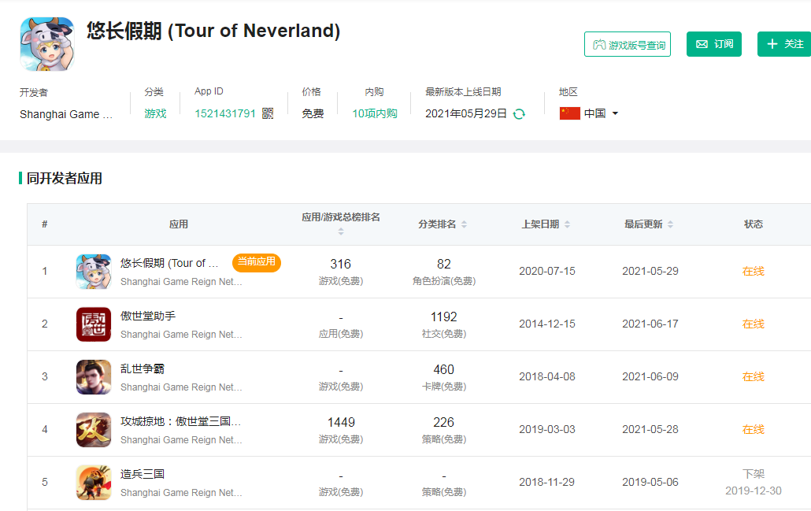Open the 乱世争霸 app icon
811x511 pixels.
(94, 377)
